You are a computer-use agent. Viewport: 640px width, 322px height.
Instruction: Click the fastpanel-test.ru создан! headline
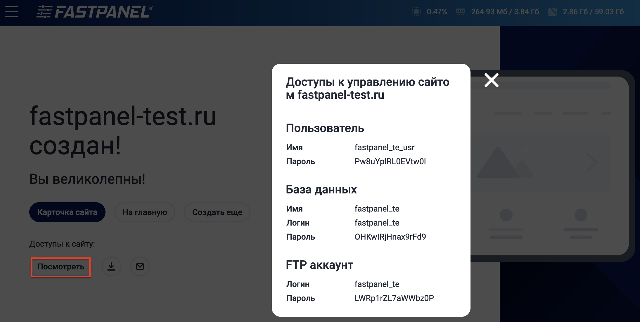[x=123, y=131]
